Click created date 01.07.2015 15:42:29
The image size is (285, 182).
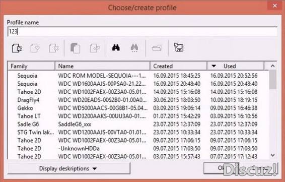177,116
